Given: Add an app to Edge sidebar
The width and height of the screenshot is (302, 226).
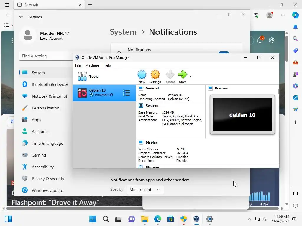Looking at the screenshot, I should [x=296, y=122].
